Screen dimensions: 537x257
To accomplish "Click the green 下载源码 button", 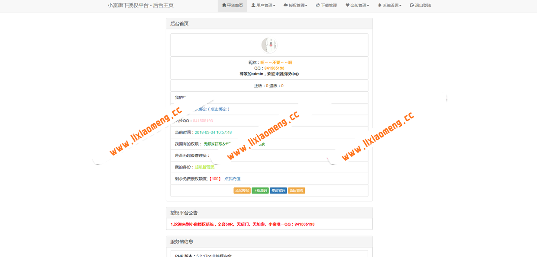I will click(x=260, y=190).
